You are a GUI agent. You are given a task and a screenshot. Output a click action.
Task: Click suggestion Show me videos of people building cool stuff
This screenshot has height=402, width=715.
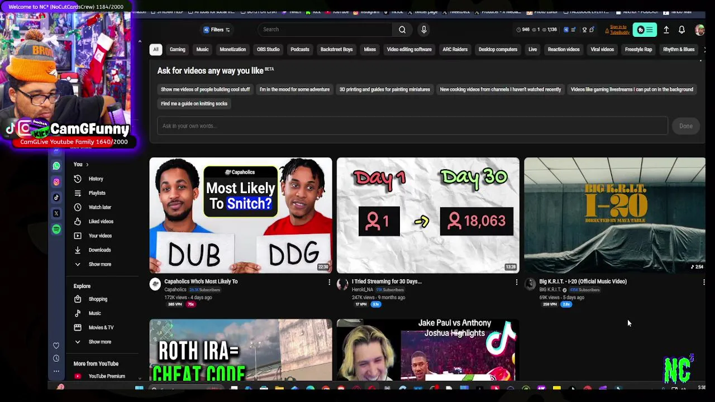206,89
